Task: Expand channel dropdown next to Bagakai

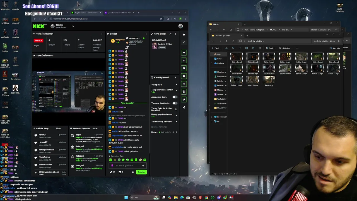Action: 73,26
